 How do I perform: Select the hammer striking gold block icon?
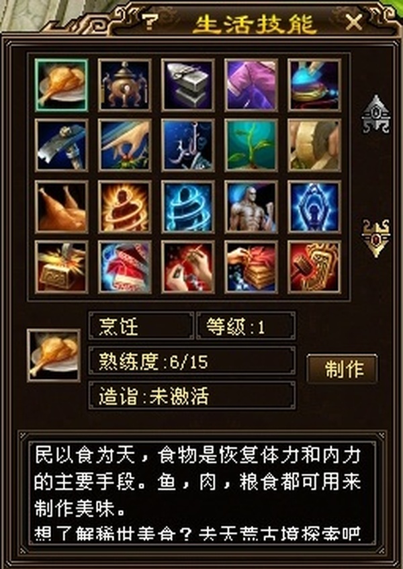tap(61, 267)
